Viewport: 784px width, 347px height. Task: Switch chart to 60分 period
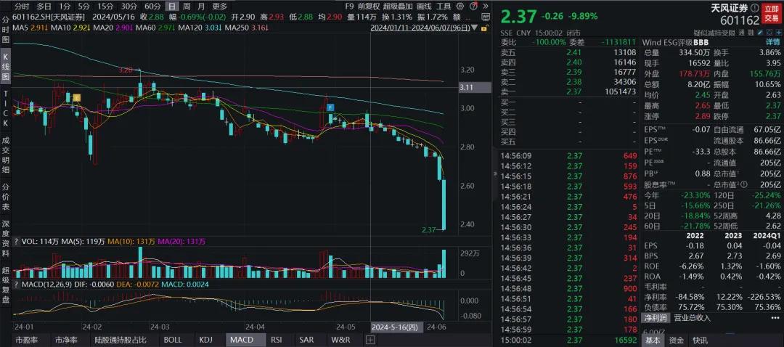[152, 7]
